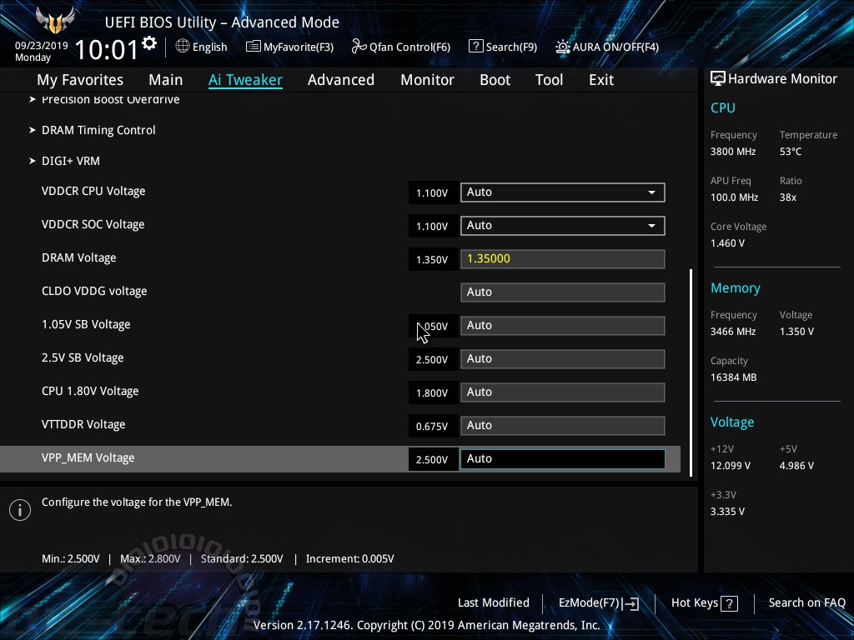Viewport: 854px width, 640px height.
Task: Click the 10:01 clock display
Action: click(106, 50)
